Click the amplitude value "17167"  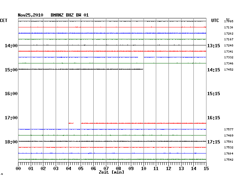coord(229,39)
